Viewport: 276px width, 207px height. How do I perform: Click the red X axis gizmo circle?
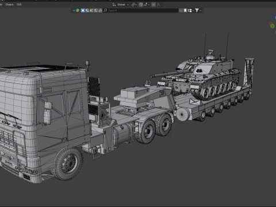click(271, 24)
